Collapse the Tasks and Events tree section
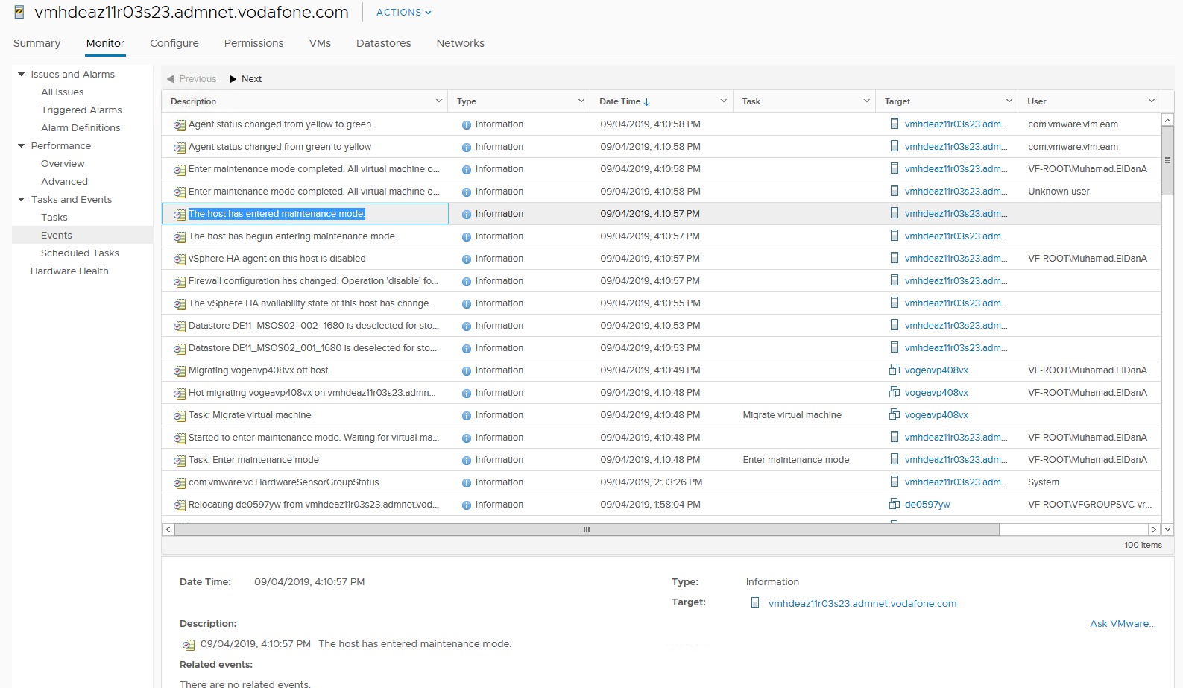The image size is (1183, 688). [22, 200]
